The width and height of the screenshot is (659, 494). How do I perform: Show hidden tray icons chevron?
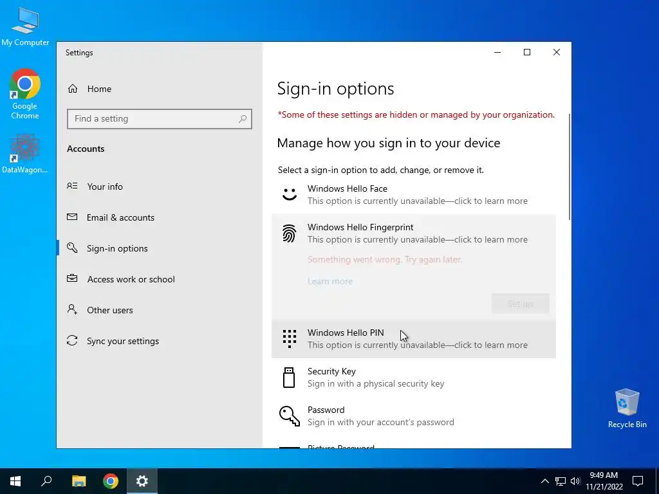[x=544, y=481]
